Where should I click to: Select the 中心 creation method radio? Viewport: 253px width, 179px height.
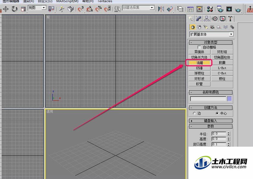[217, 113]
